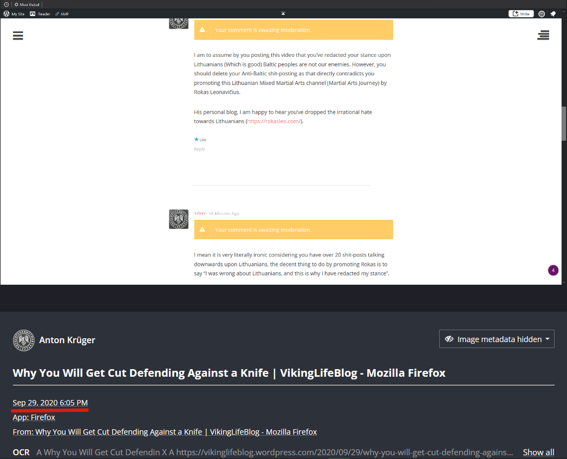
Task: Click the star Like icon
Action: (197, 140)
